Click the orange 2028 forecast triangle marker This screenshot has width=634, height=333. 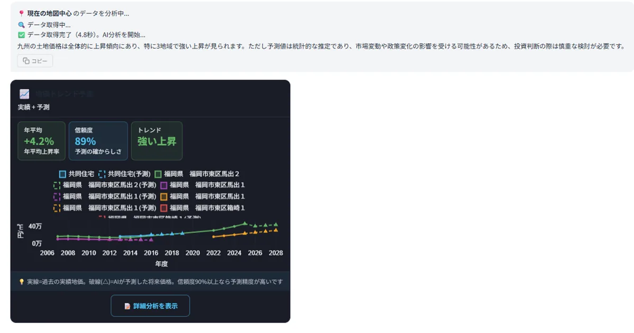pyautogui.click(x=276, y=230)
